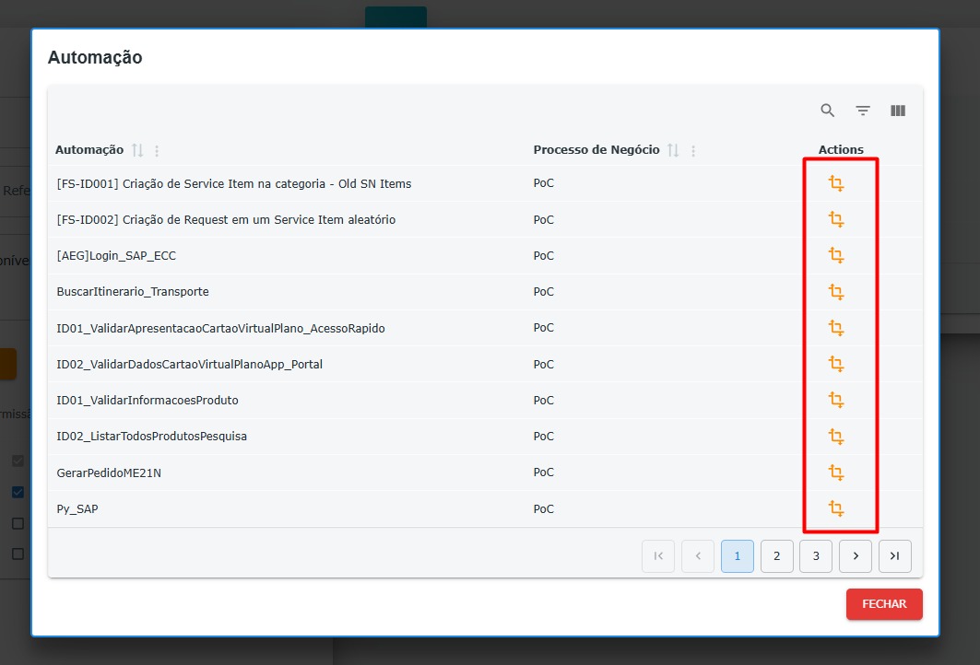Open the filter list icon
Screen dimensions: 980x665
click(x=863, y=111)
